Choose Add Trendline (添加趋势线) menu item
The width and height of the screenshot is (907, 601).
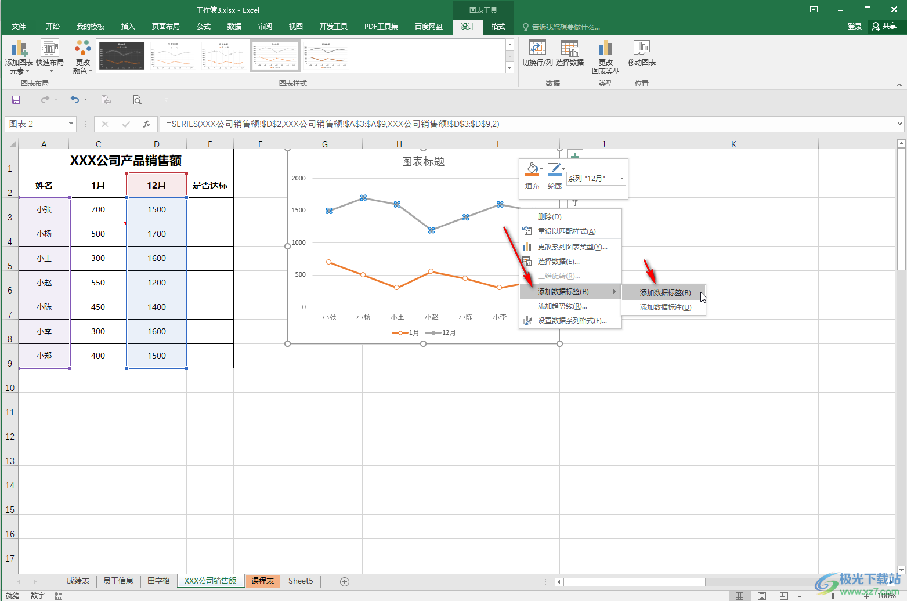[571, 306]
